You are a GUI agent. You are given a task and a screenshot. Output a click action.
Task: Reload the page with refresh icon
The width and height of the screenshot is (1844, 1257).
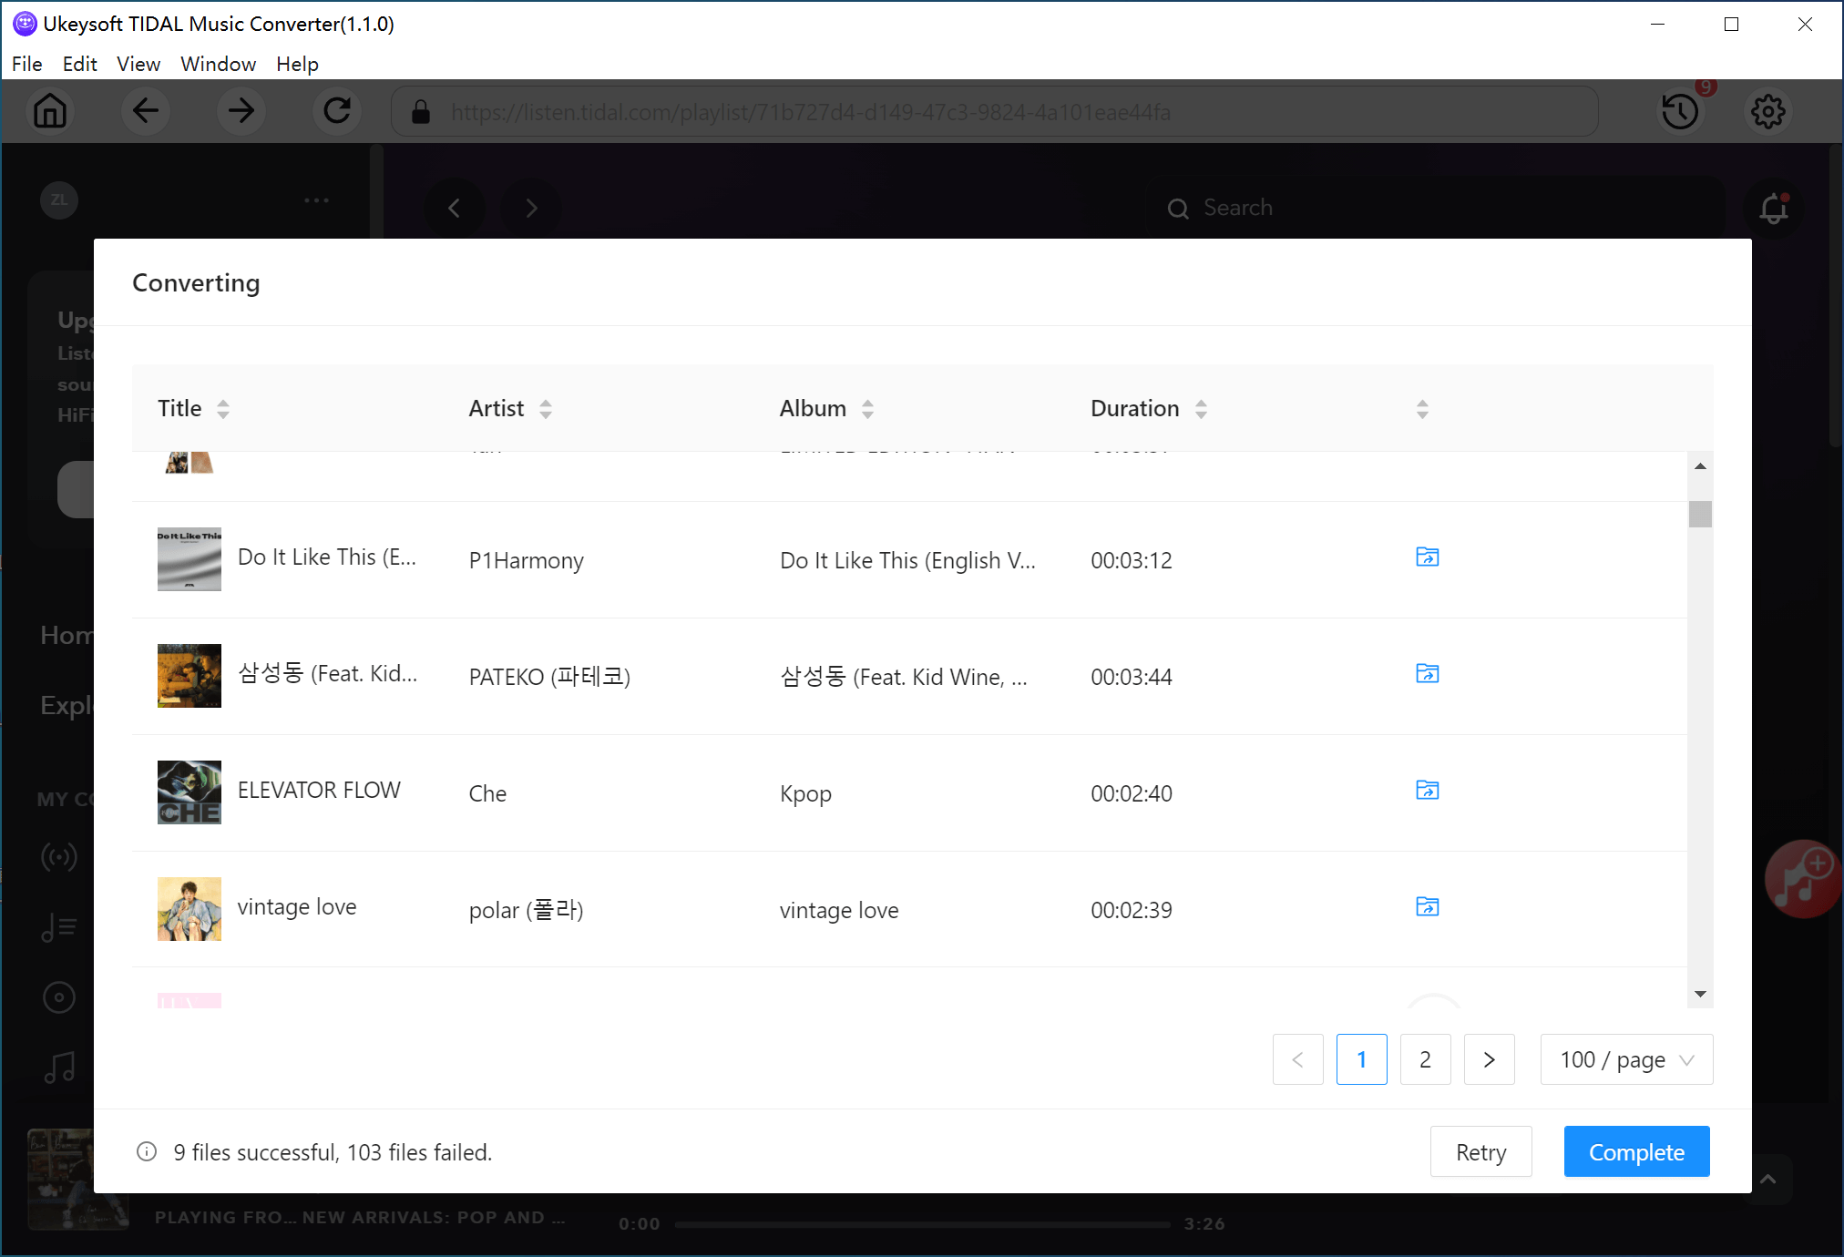pyautogui.click(x=337, y=111)
